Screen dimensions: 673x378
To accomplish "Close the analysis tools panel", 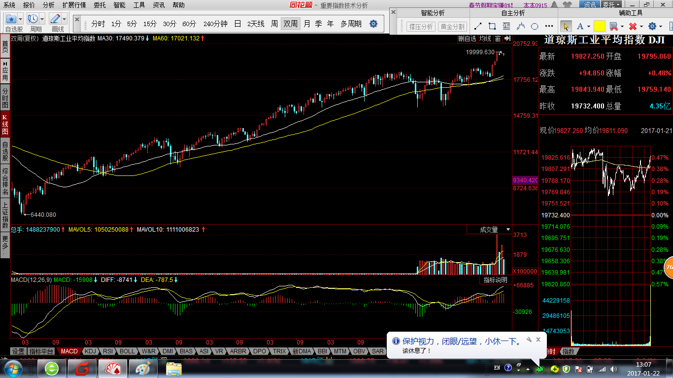I will [393, 12].
